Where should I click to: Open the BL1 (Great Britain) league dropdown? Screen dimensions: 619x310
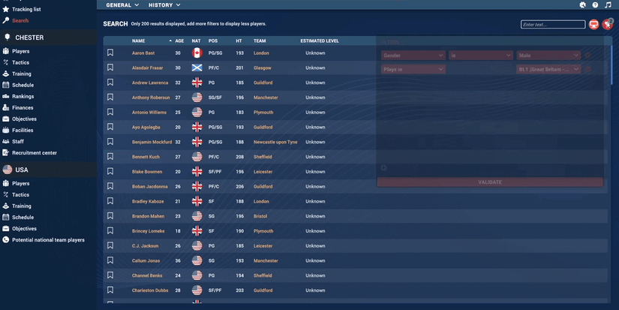click(548, 69)
